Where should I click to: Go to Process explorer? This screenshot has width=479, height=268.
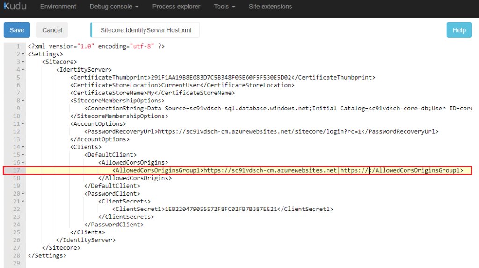click(176, 7)
